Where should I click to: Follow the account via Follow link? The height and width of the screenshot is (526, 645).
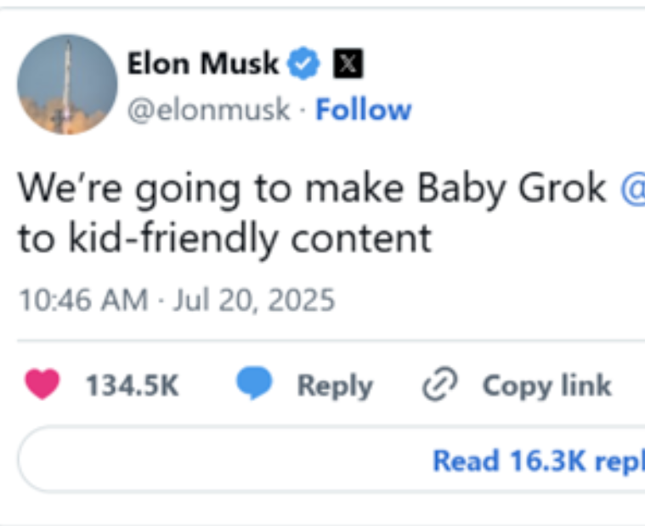[363, 110]
